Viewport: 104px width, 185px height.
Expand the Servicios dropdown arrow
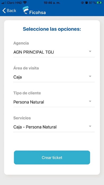click(x=90, y=126)
